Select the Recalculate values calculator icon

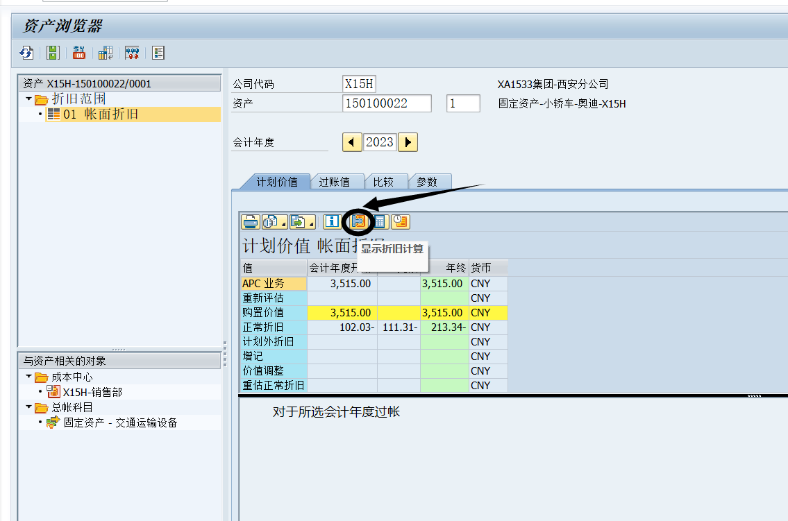tap(380, 221)
